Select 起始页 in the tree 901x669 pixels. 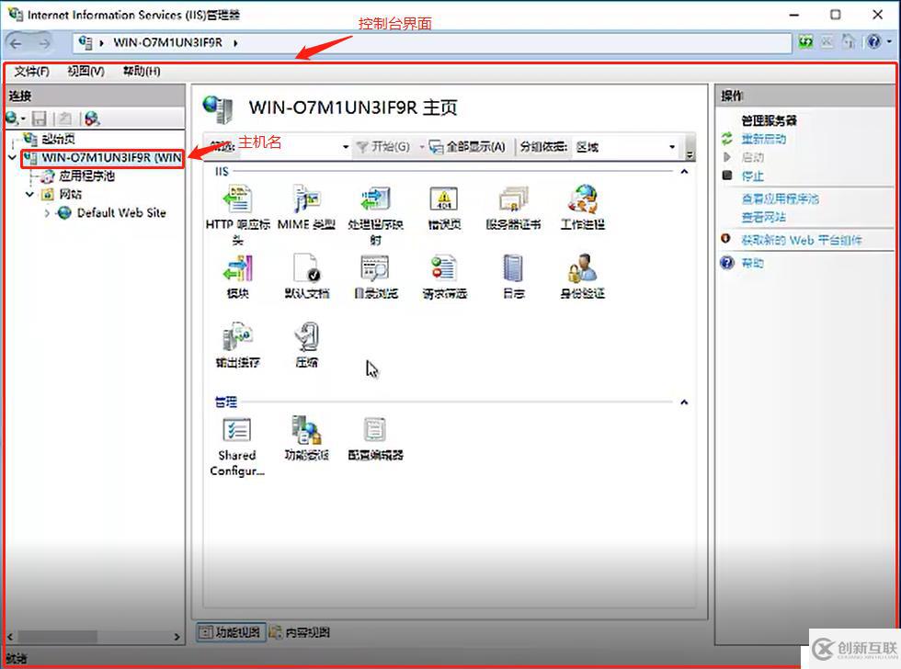58,139
